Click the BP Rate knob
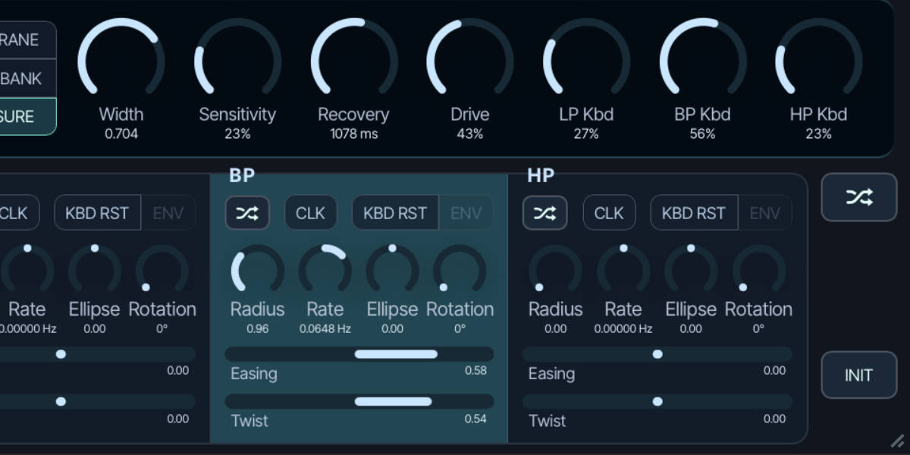The width and height of the screenshot is (910, 455). 325,270
